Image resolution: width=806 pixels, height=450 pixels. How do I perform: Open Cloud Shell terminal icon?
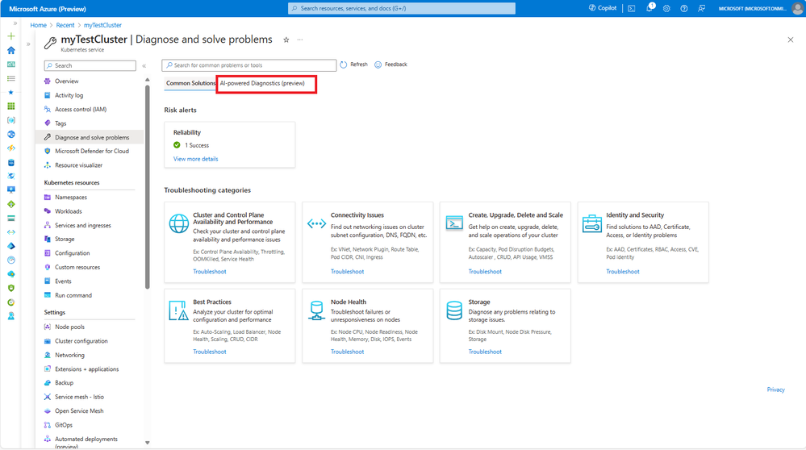pyautogui.click(x=632, y=8)
